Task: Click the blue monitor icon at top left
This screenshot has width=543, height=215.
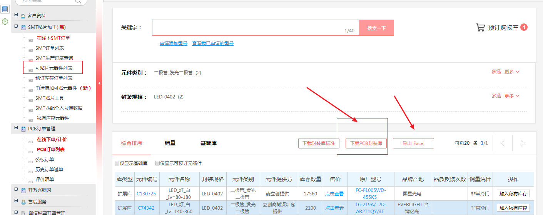Action: pos(5,9)
